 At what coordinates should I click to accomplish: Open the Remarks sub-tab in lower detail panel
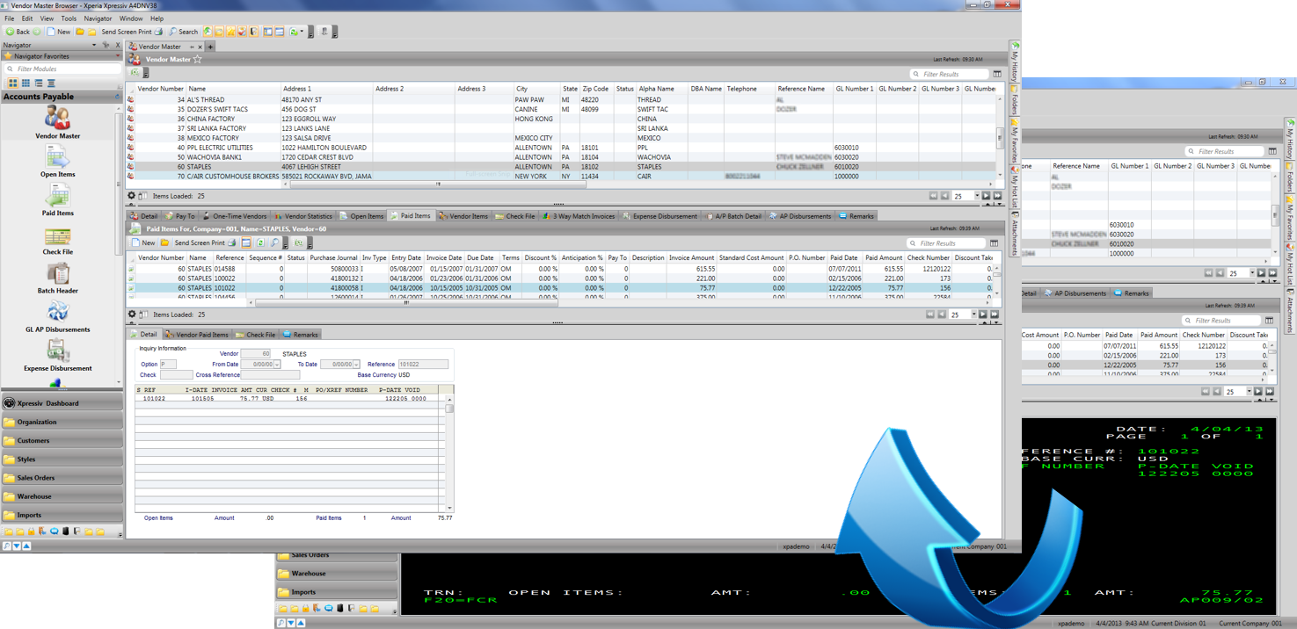(301, 335)
